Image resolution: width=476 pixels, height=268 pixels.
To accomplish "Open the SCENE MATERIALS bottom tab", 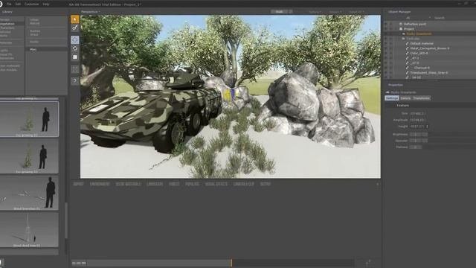I will point(129,184).
